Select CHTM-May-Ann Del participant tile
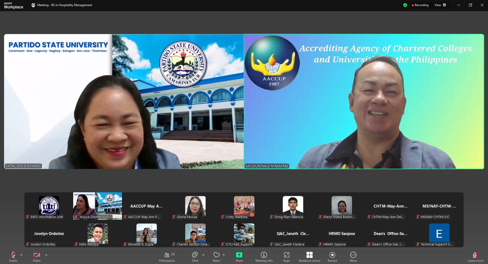The height and width of the screenshot is (264, 488). [390, 206]
